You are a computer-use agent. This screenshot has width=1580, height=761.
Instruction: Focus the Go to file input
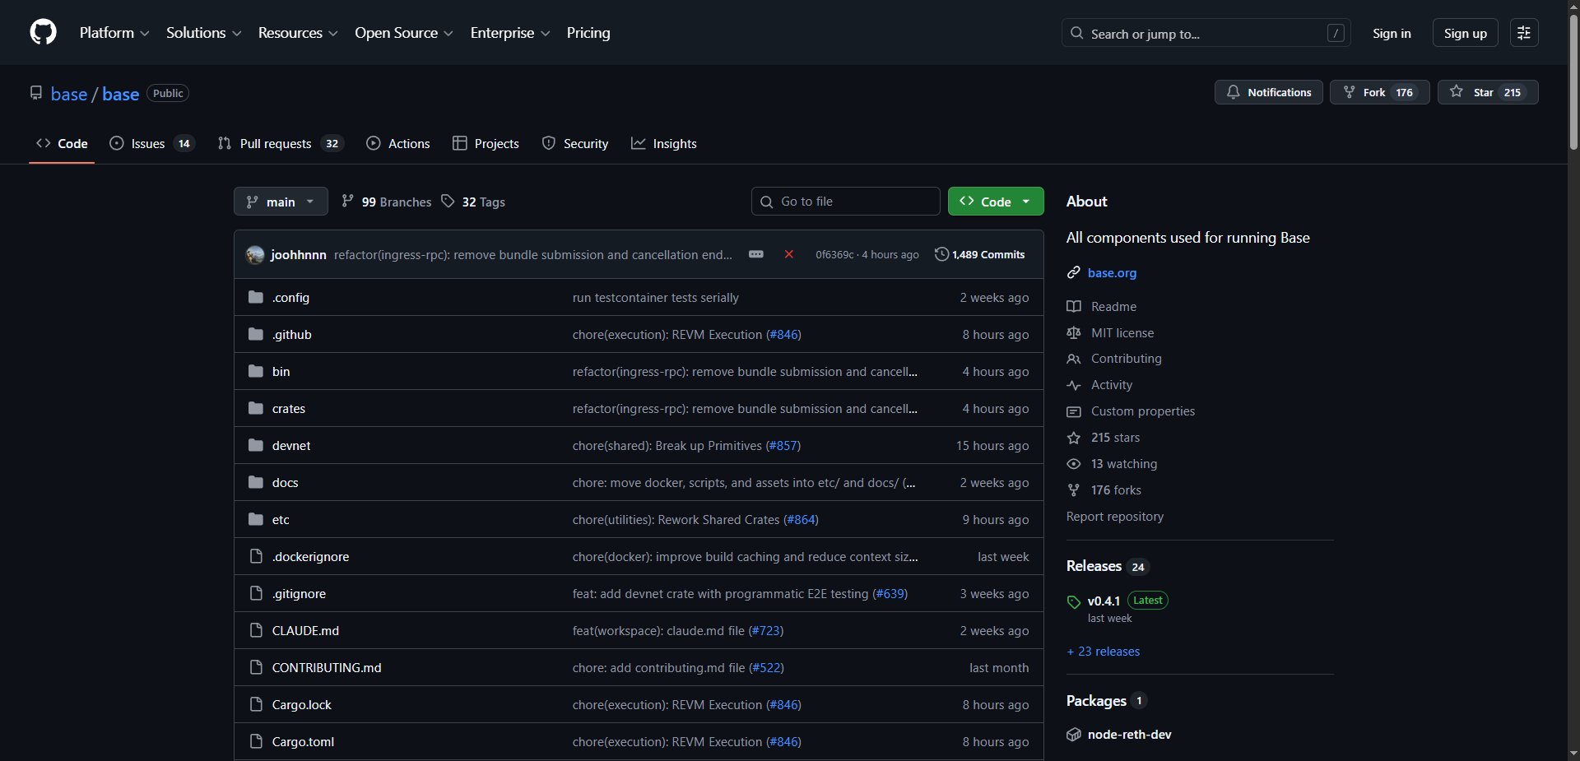[x=846, y=202]
